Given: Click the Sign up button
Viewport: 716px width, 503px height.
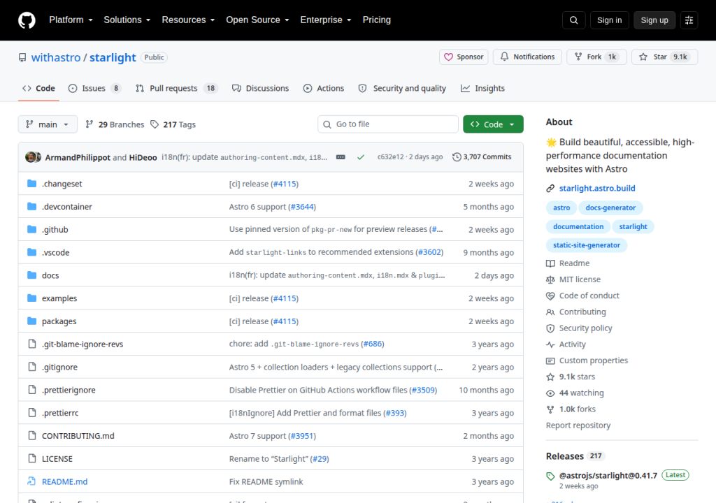Looking at the screenshot, I should click(x=654, y=20).
